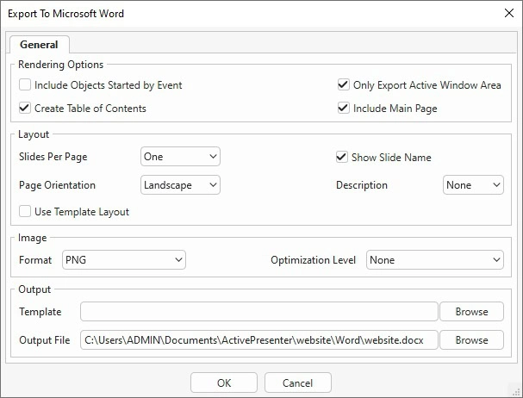The height and width of the screenshot is (398, 523).
Task: Click the Optimization Level label
Action: click(314, 260)
